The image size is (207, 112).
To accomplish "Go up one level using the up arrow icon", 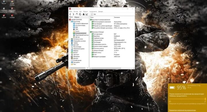I will pyautogui.click(x=77, y=14).
